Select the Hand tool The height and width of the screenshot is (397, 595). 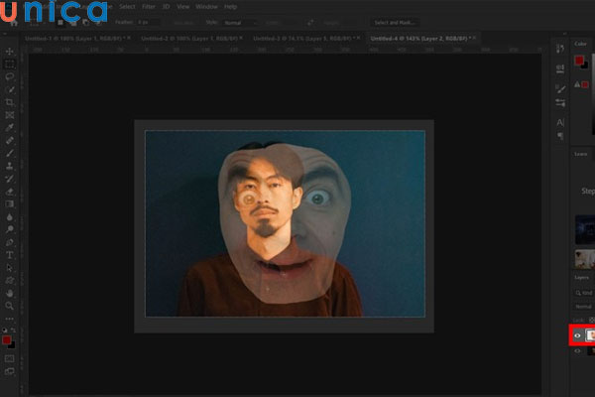point(10,294)
